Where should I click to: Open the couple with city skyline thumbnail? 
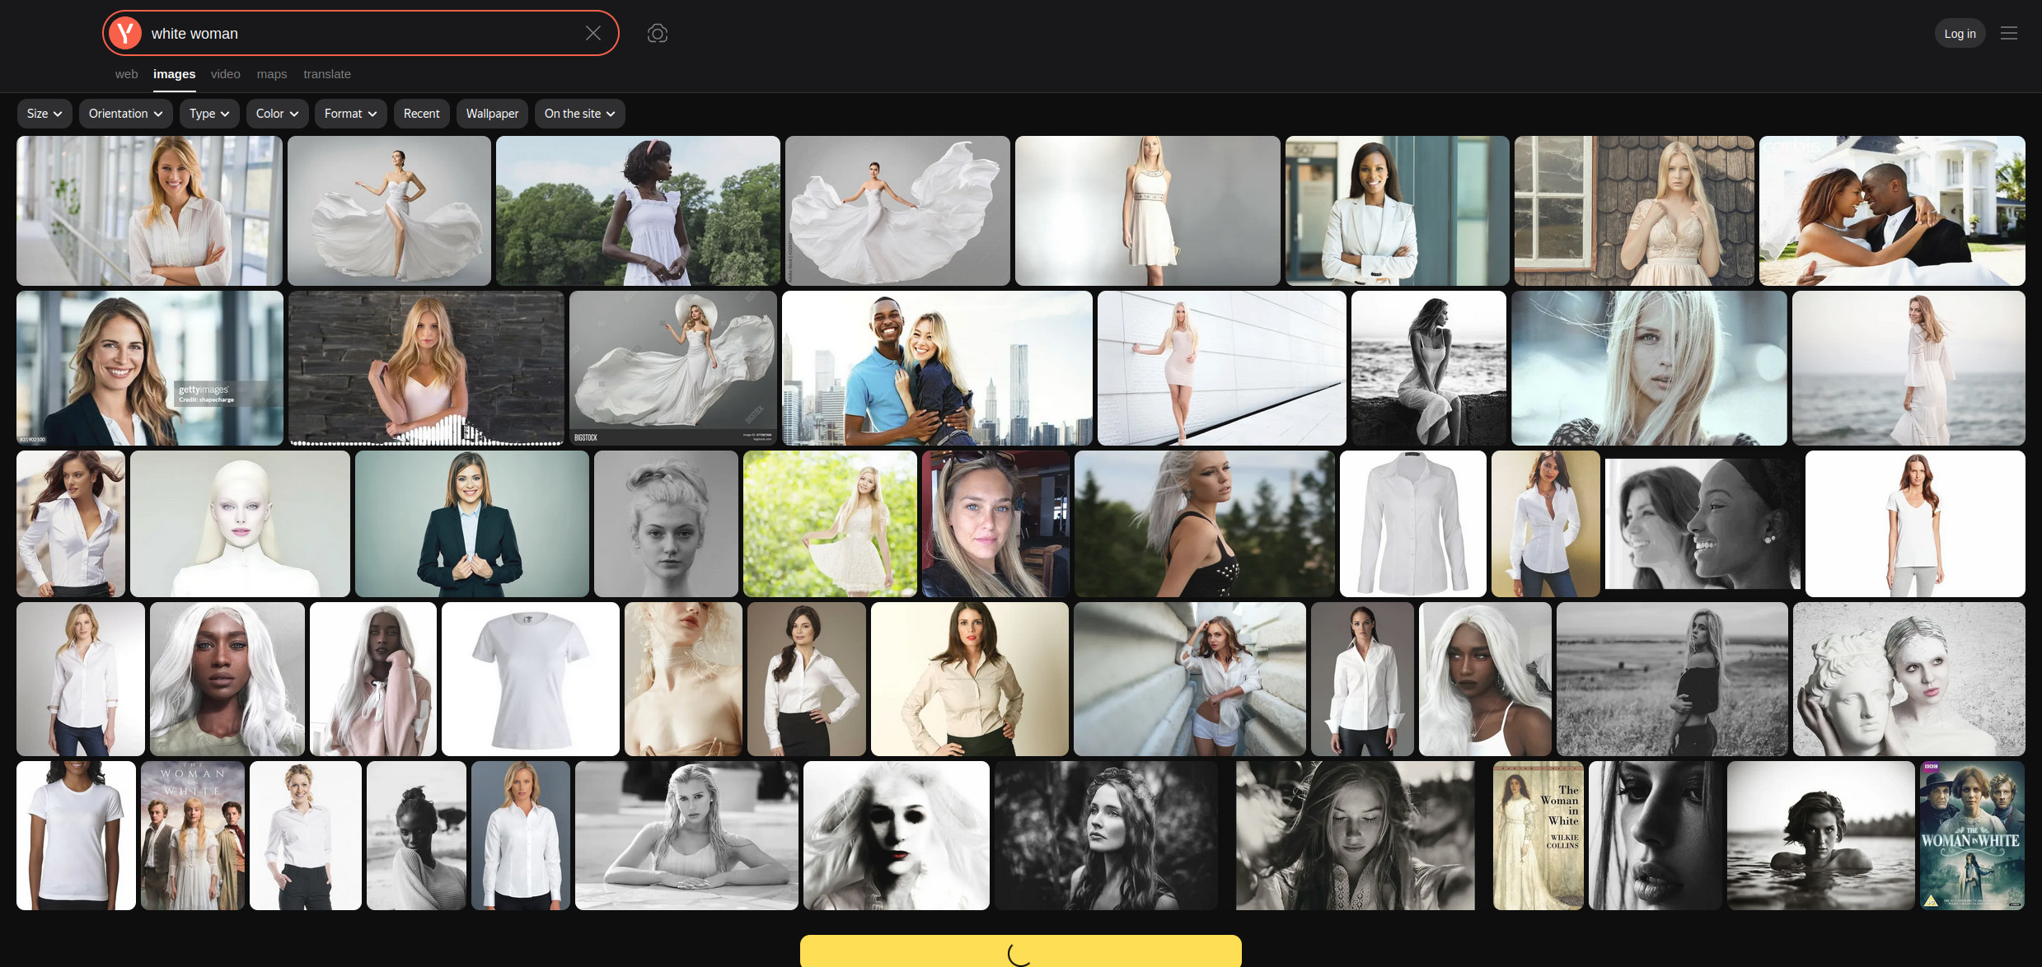coord(937,368)
